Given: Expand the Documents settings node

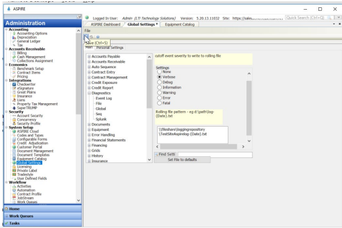Looking at the screenshot, I should point(89,124).
